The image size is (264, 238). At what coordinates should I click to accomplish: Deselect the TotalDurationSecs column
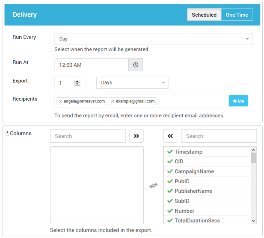click(207, 220)
